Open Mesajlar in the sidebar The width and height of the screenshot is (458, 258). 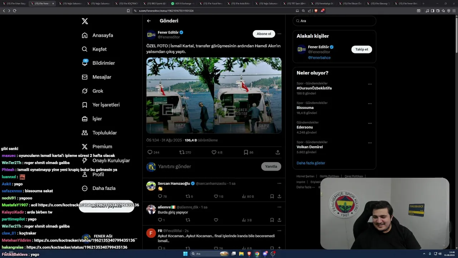[96, 77]
